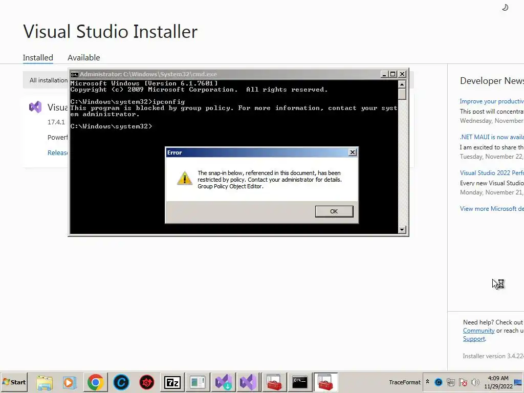This screenshot has height=393, width=524.
Task: Open the volume speaker tray icon
Action: click(x=475, y=382)
